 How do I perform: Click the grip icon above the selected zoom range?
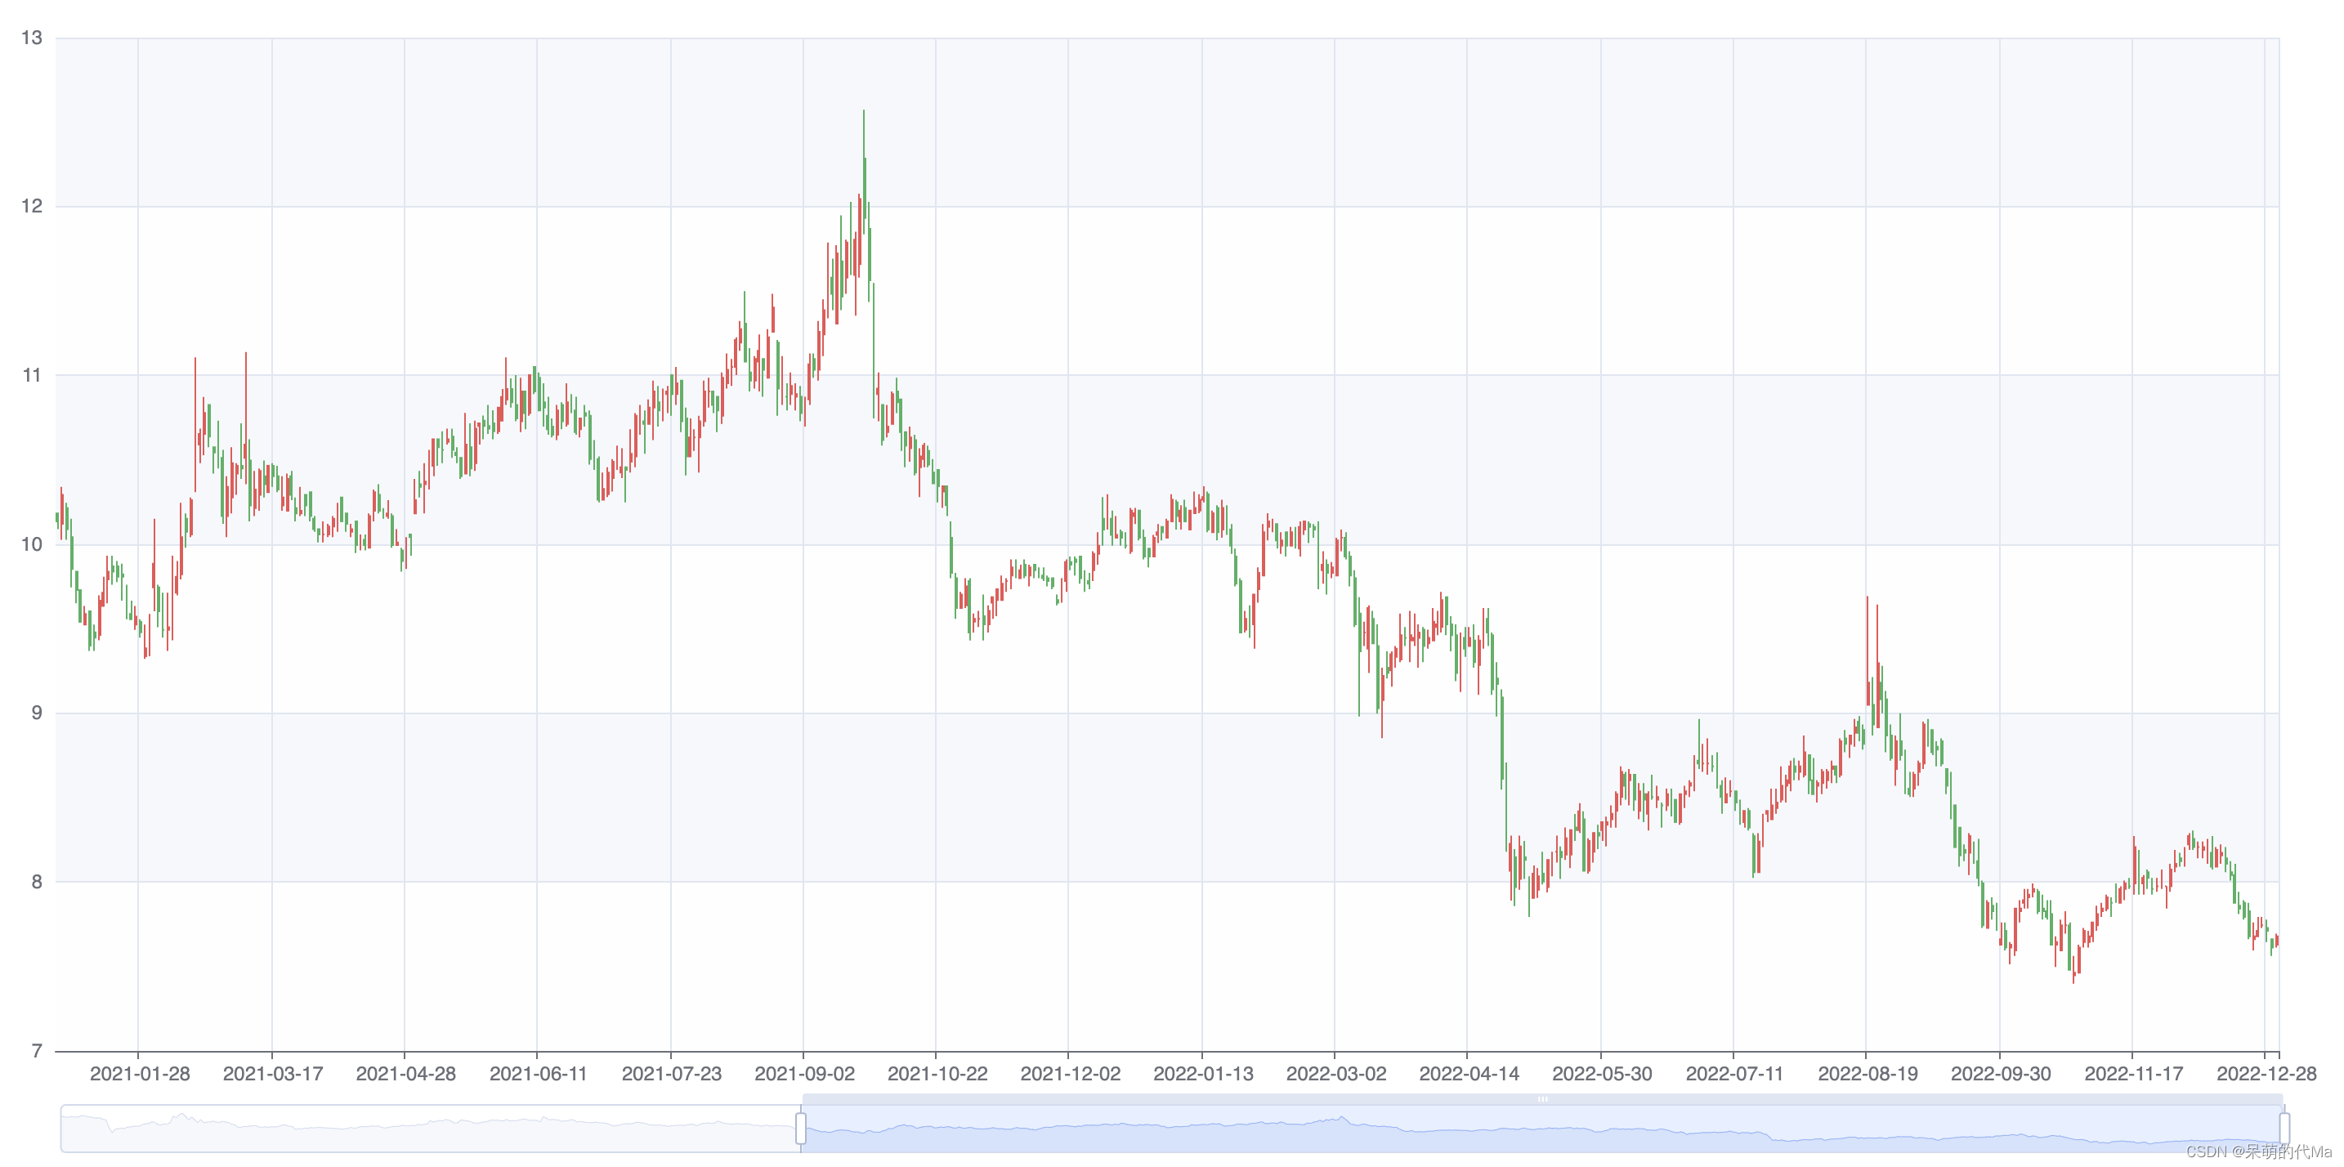pyautogui.click(x=1542, y=1100)
